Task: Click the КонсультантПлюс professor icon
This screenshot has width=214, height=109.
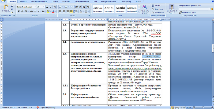Action: (172, 7)
